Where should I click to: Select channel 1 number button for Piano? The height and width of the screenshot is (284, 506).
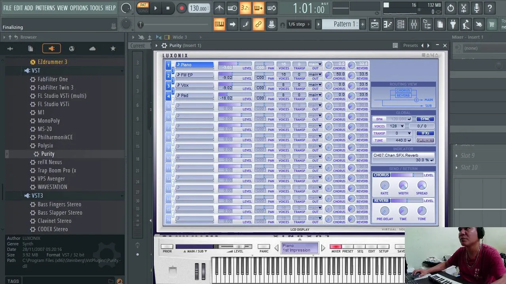click(168, 65)
